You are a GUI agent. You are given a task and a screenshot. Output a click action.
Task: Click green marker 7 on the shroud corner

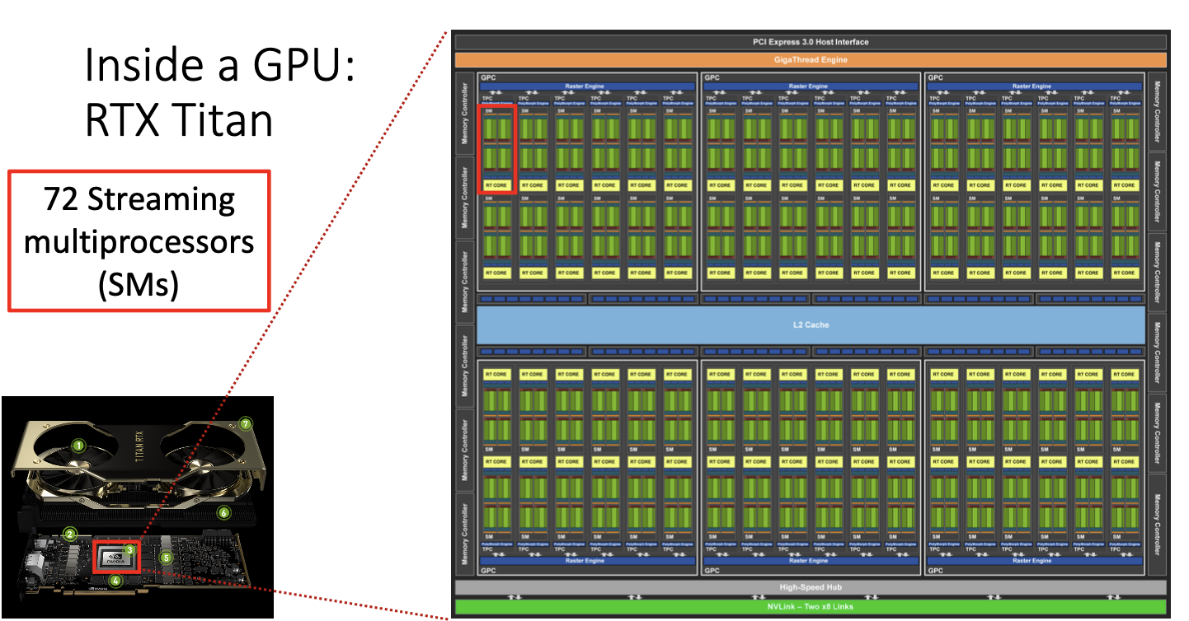point(245,423)
